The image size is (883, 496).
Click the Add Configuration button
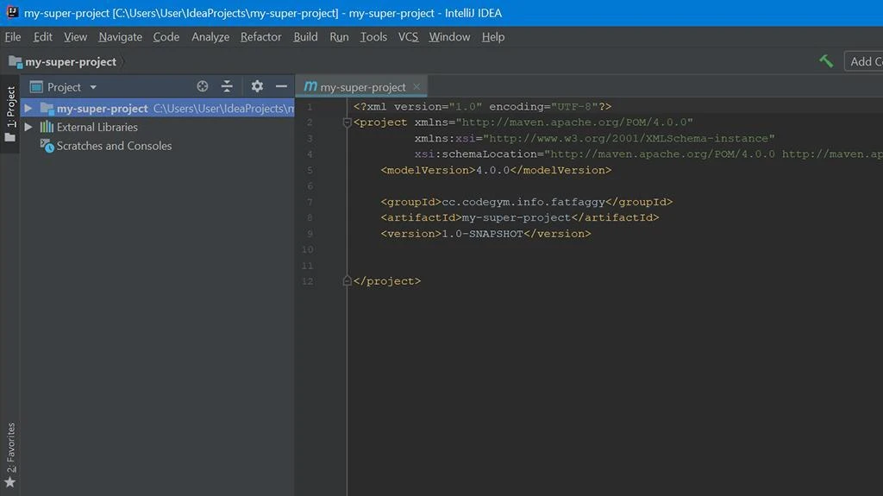865,61
